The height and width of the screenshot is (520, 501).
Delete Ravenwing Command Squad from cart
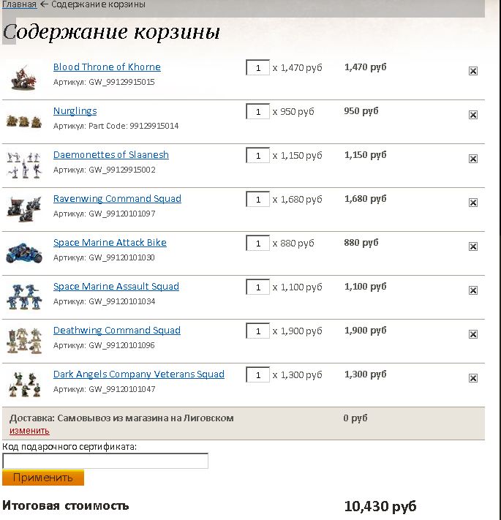[472, 203]
